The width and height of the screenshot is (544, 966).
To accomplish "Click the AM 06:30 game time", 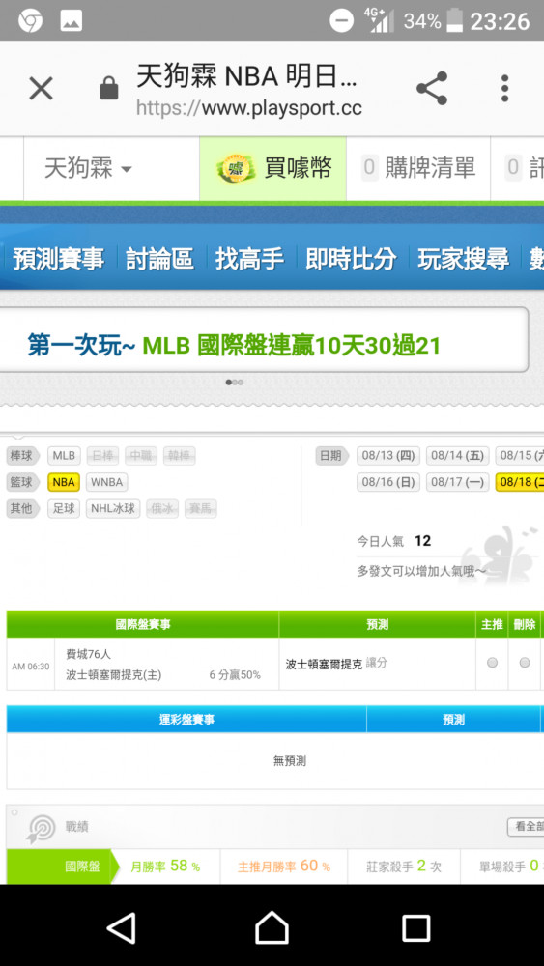I will 31,667.
